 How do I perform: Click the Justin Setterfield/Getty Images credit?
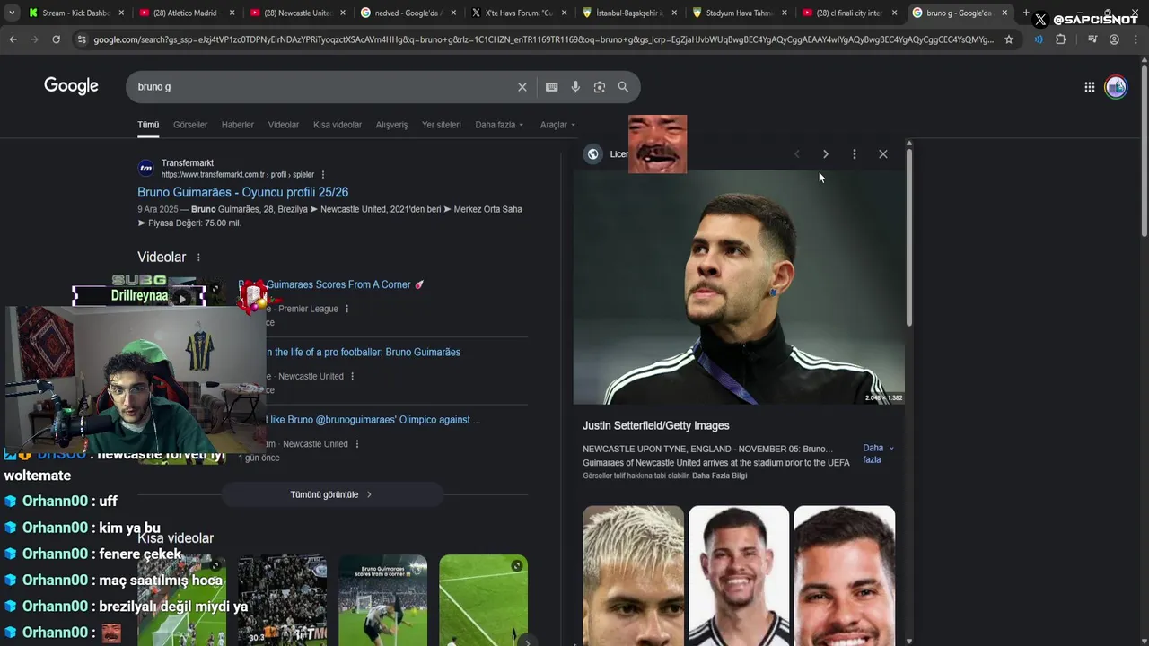point(655,426)
